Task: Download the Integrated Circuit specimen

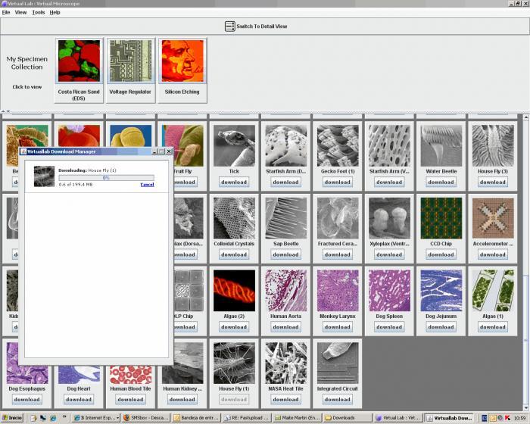Action: (x=338, y=399)
